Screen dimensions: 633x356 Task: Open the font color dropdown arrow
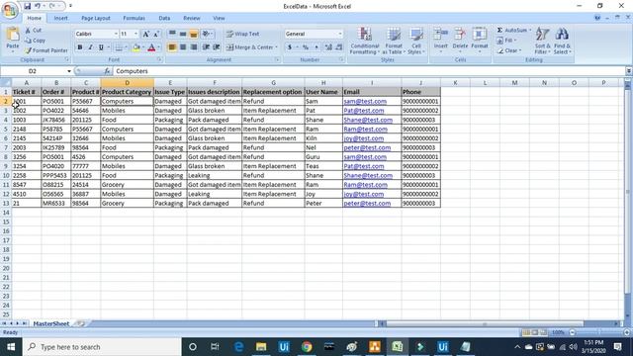tap(158, 47)
